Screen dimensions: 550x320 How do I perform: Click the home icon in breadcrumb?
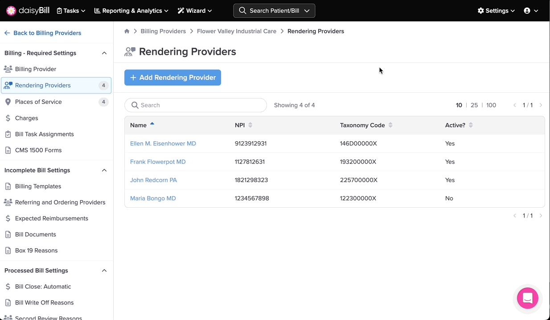click(127, 31)
